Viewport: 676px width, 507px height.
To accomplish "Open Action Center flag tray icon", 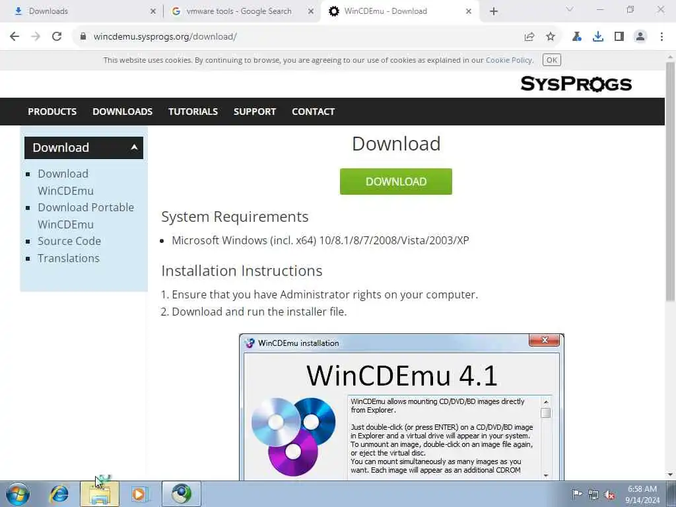I will click(x=577, y=494).
